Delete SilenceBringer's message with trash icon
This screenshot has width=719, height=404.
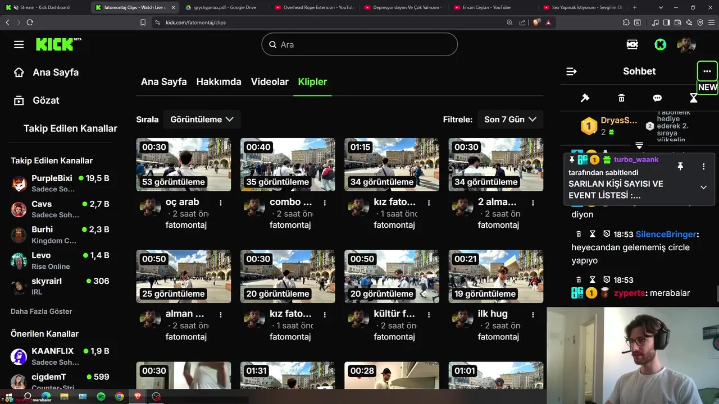point(579,234)
